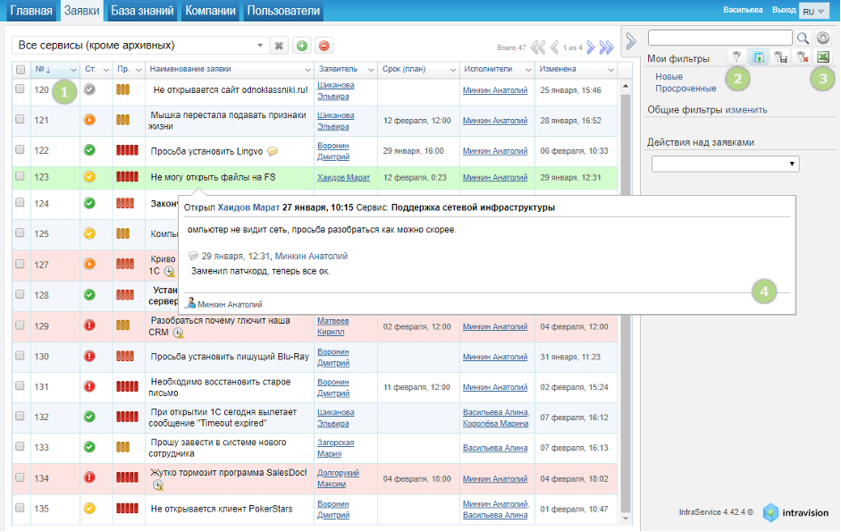Click the green add request icon
Viewport: 841px width, 532px height.
302,46
